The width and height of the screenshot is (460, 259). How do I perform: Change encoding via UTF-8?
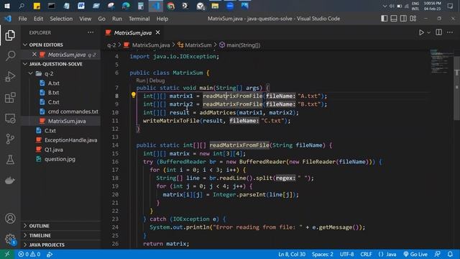tap(346, 254)
